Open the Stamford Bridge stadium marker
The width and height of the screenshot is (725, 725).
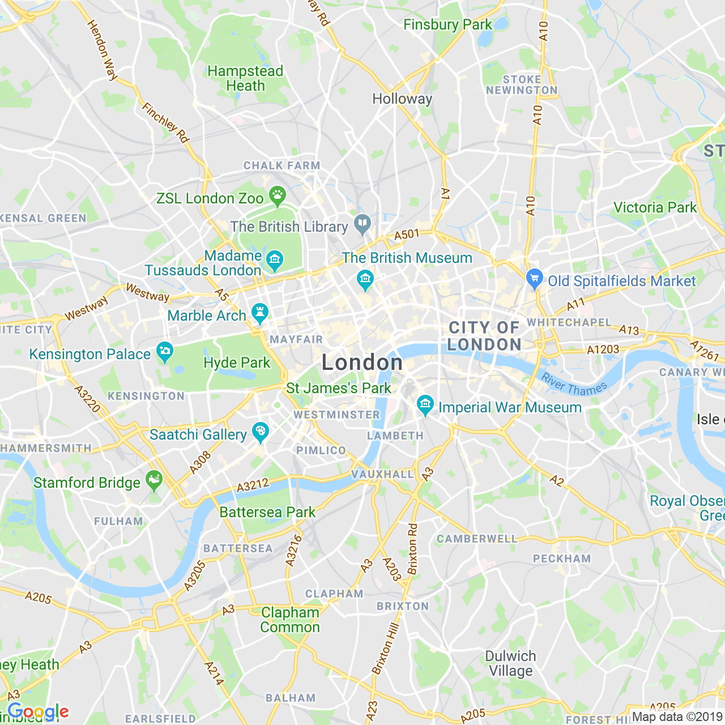point(154,481)
